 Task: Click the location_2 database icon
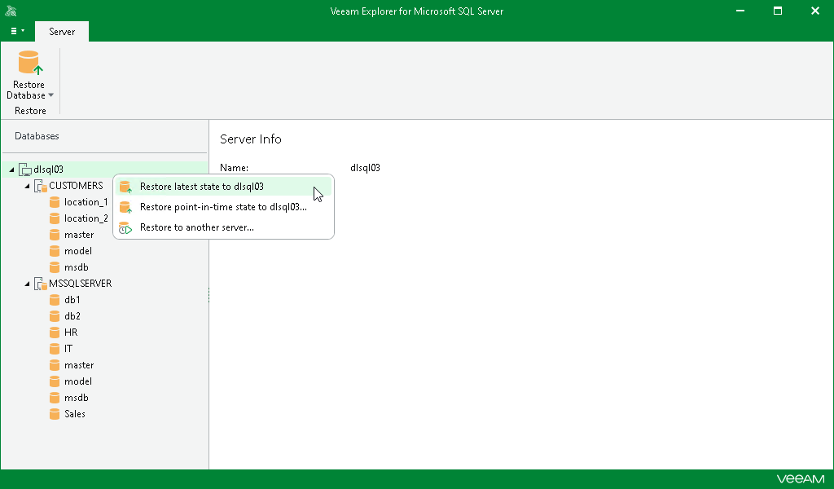point(55,218)
